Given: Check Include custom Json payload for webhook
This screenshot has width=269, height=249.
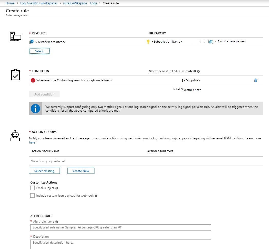Looking at the screenshot, I should point(33,195).
